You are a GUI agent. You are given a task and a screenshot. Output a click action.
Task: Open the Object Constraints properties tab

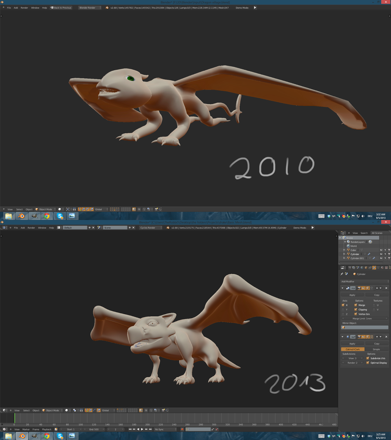point(370,268)
